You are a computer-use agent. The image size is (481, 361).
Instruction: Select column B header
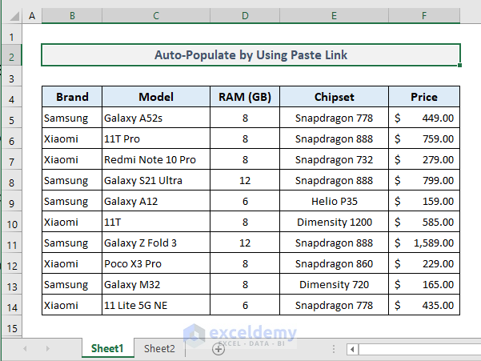pyautogui.click(x=72, y=16)
